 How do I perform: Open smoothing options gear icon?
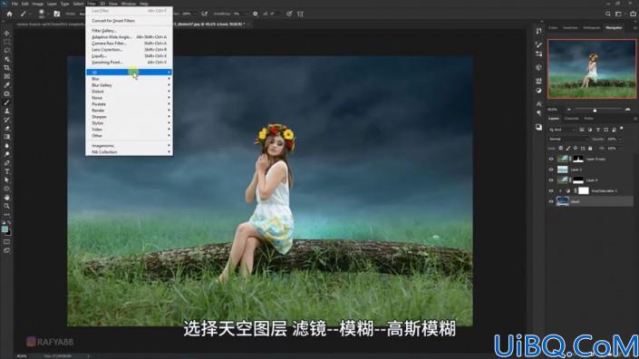point(255,14)
